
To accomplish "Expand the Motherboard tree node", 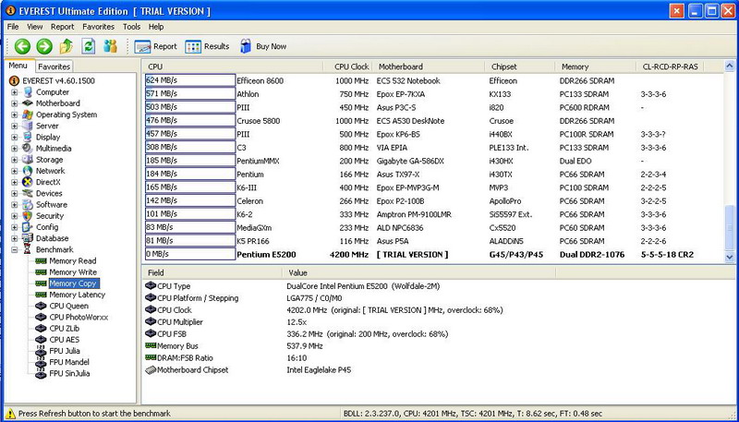I will coord(15,103).
